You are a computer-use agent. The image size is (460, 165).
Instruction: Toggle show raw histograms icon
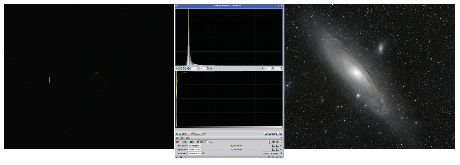pos(270,134)
